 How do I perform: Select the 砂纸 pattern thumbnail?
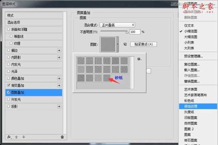pyautogui.click(x=107, y=77)
